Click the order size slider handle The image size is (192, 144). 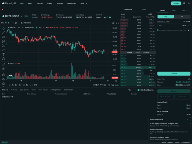[x=158, y=30]
